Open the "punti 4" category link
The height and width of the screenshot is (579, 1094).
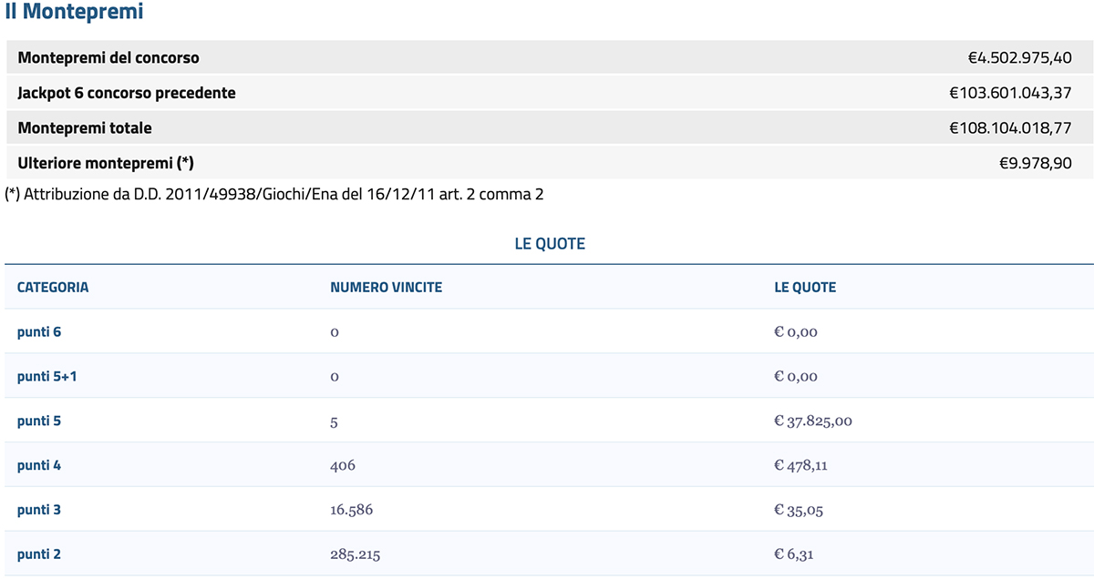point(39,466)
